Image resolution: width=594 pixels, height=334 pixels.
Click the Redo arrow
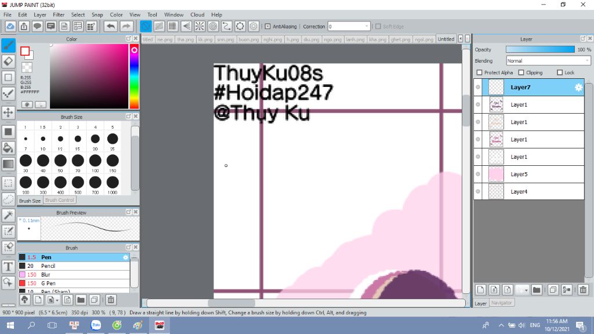[126, 26]
